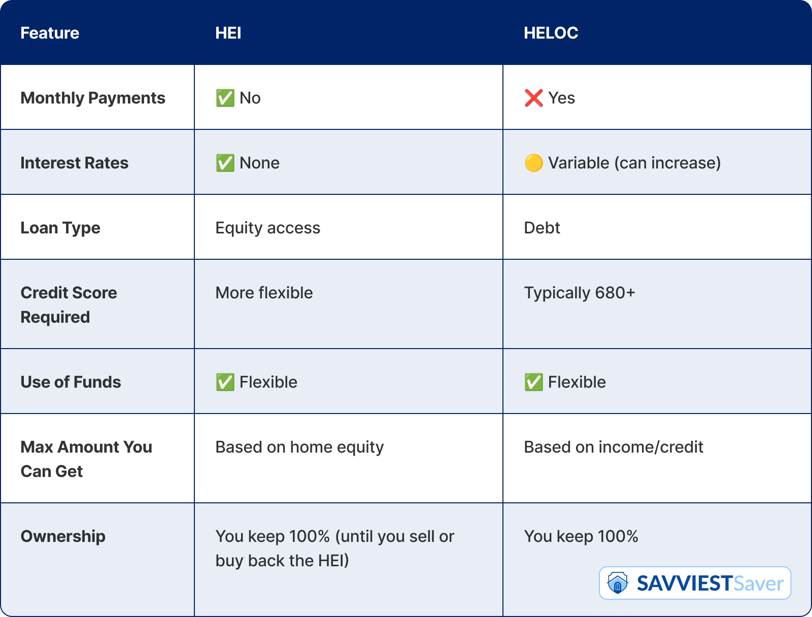Viewport: 812px width, 617px height.
Task: Click the "Ownership" row label
Action: pos(63,536)
